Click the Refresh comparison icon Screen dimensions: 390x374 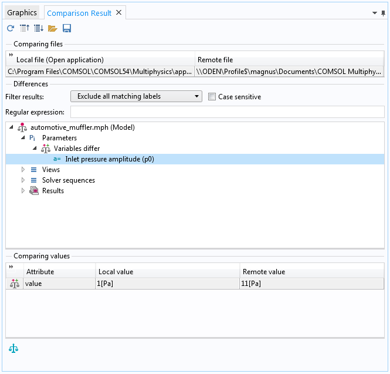(11, 28)
